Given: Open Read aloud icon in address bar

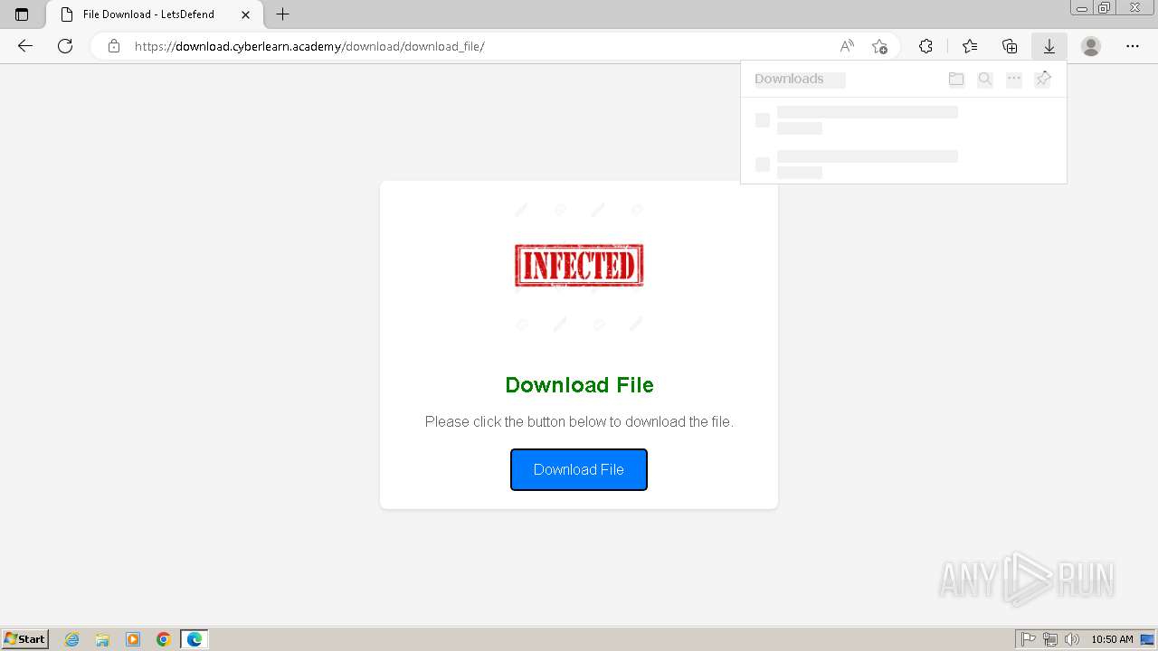Looking at the screenshot, I should (847, 46).
